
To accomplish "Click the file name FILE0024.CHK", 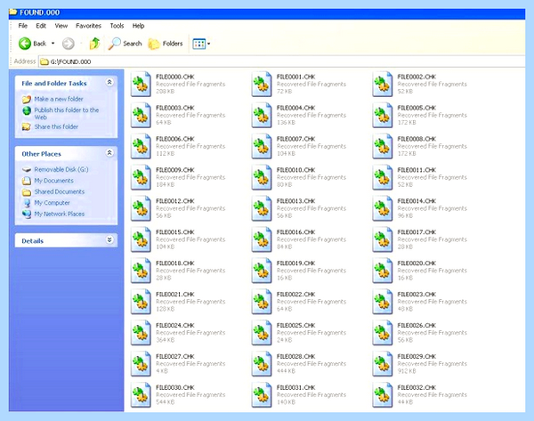I will [175, 325].
